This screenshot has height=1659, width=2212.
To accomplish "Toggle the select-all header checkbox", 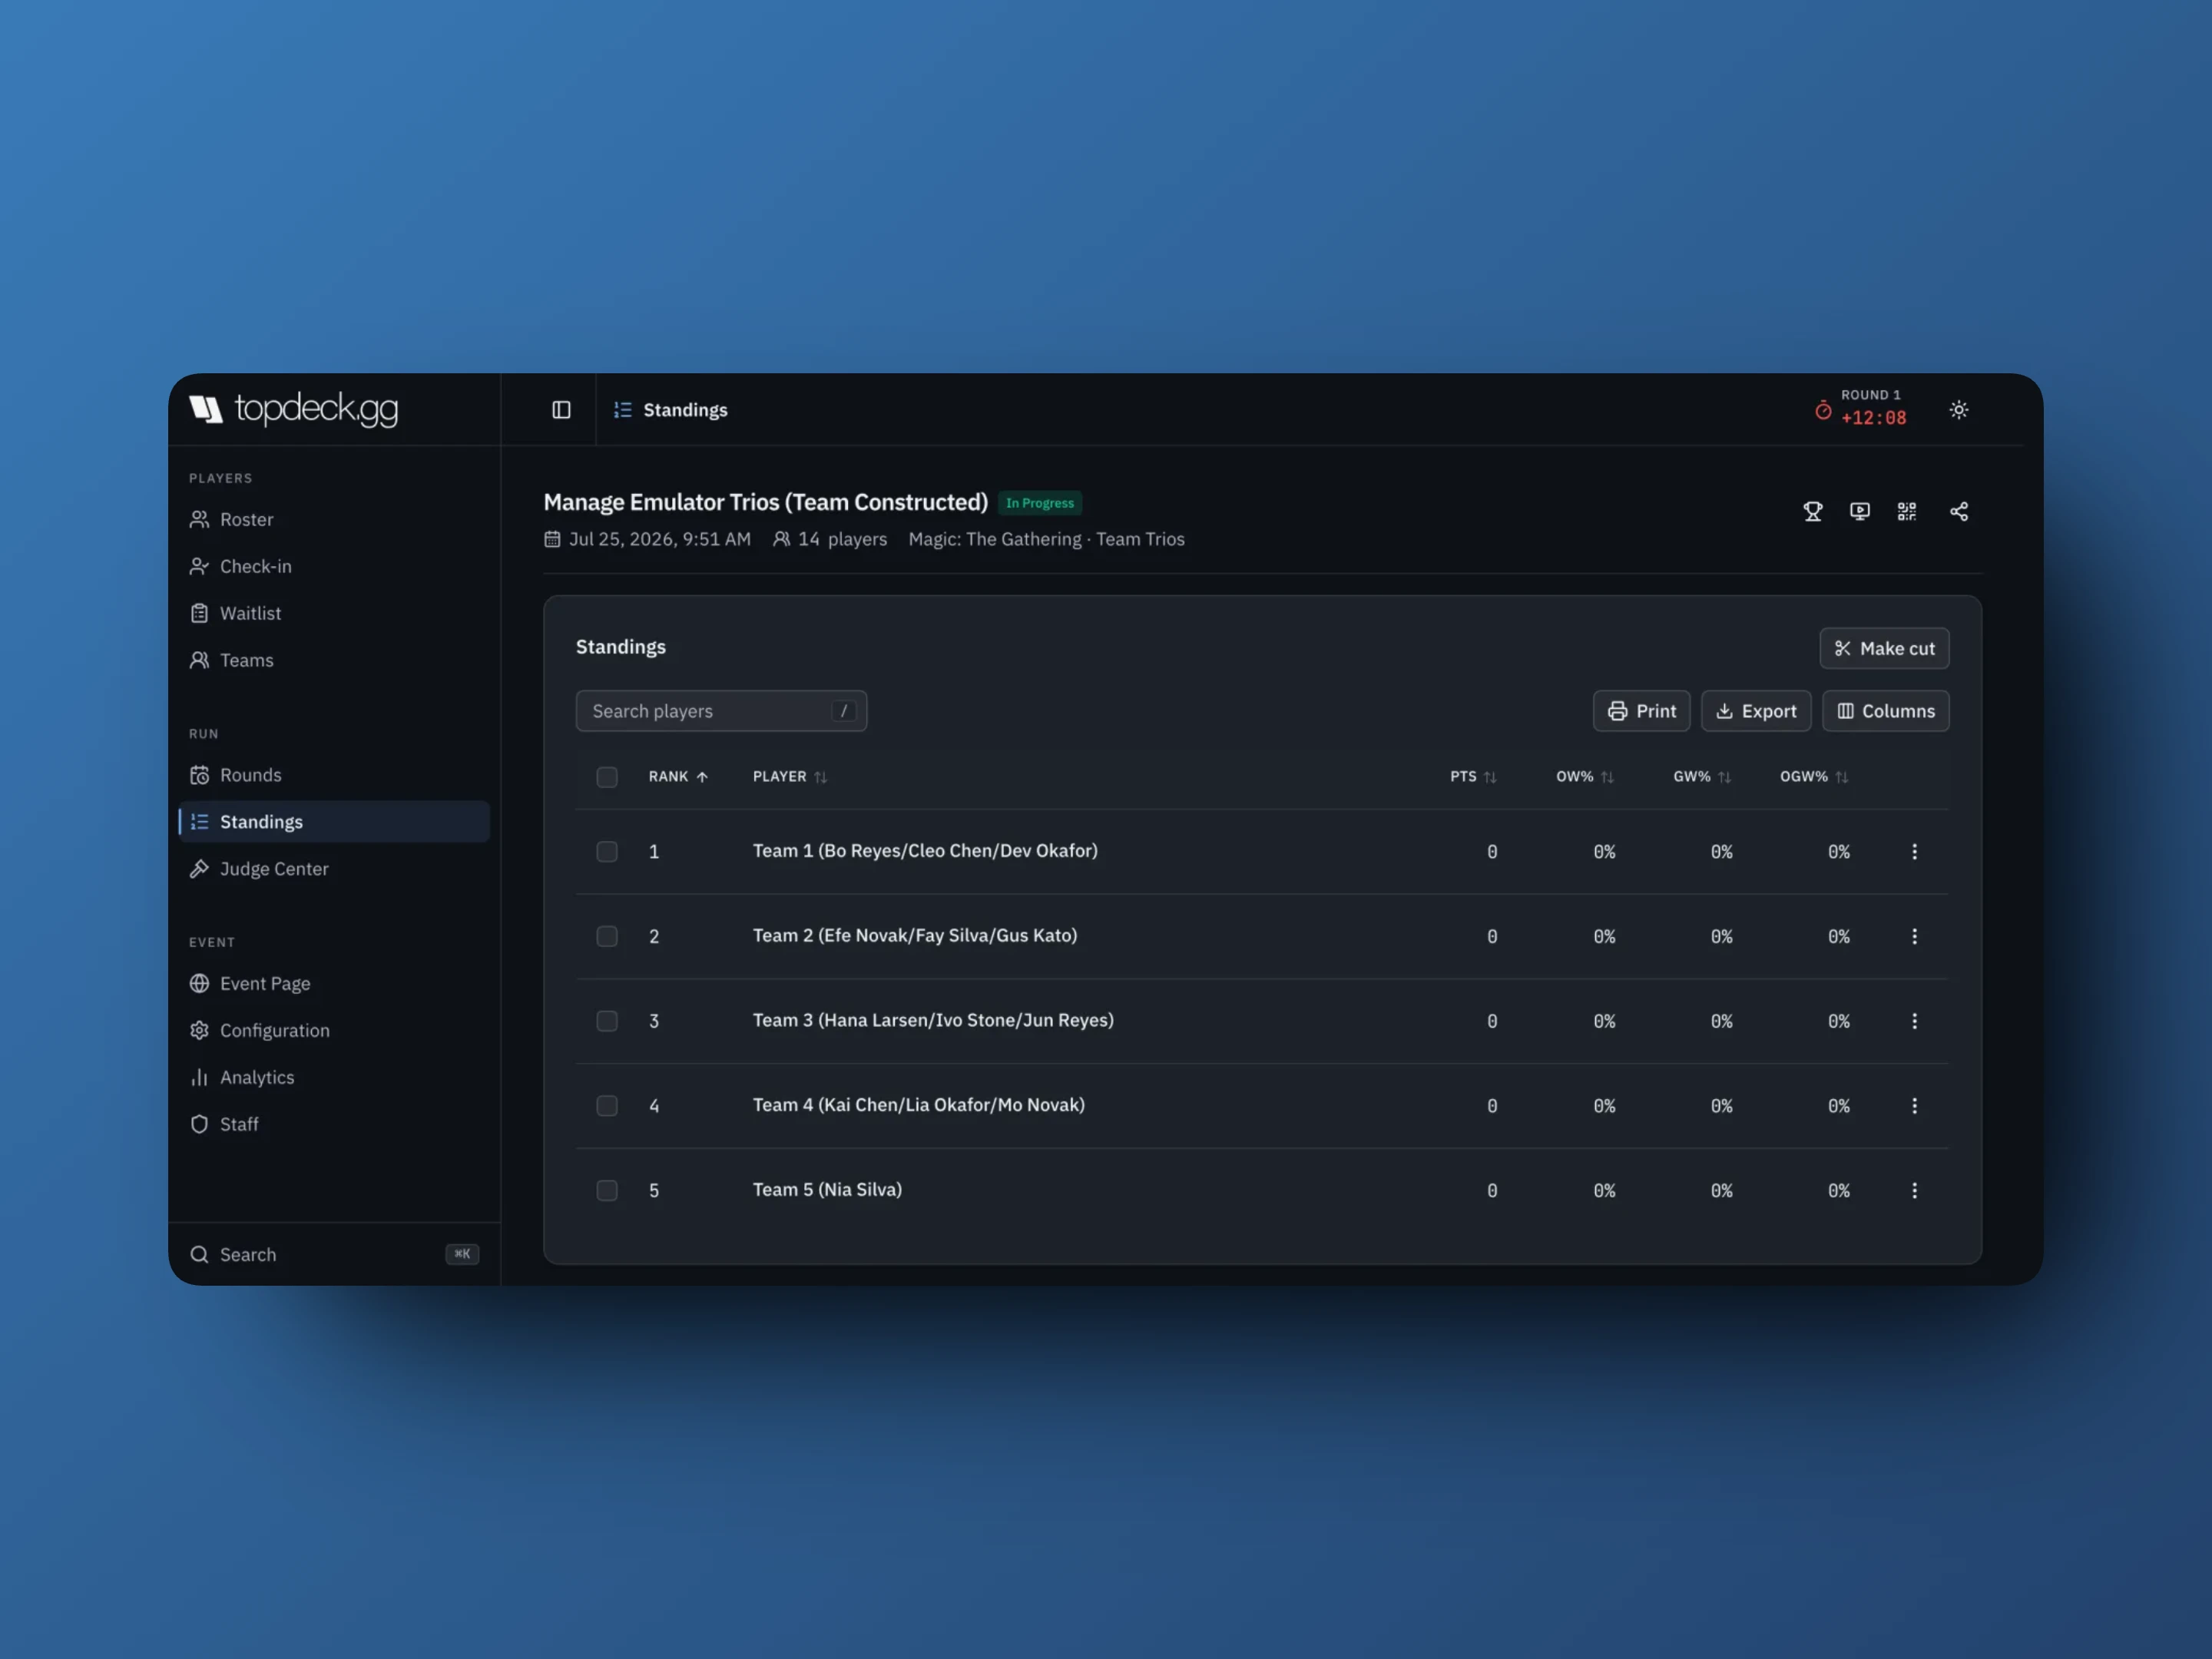I will click(x=607, y=777).
